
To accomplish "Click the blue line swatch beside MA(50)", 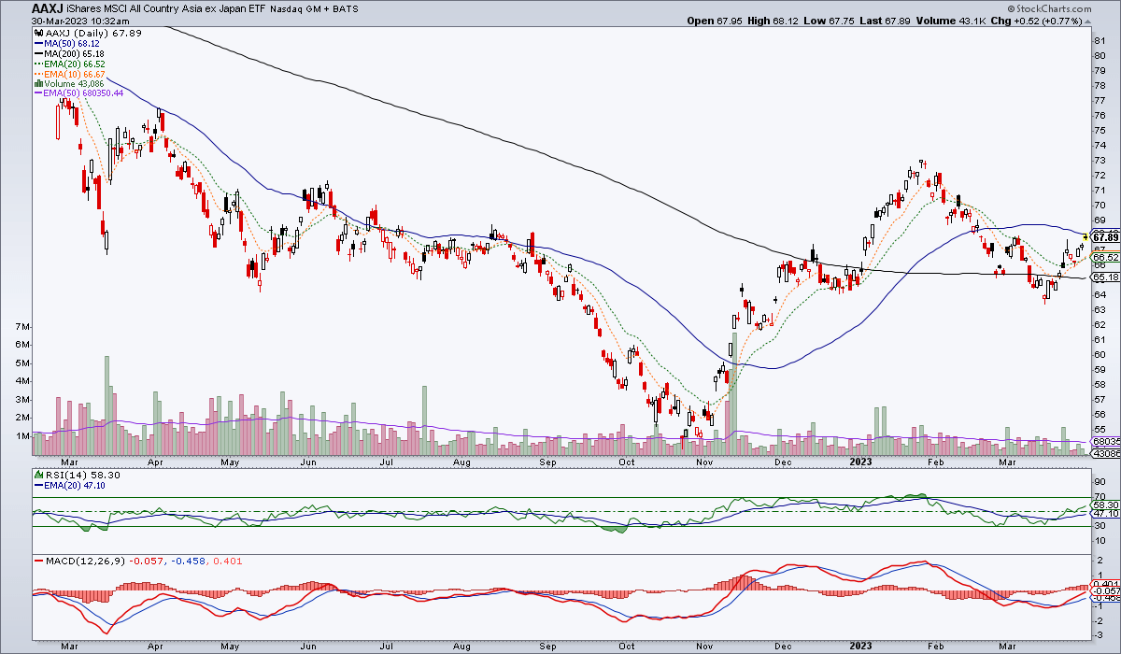I will [x=38, y=43].
